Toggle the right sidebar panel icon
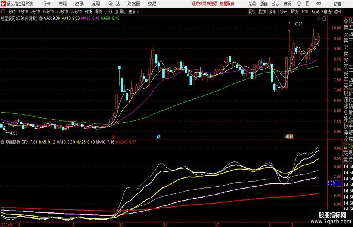353x227 pixels. click(324, 19)
